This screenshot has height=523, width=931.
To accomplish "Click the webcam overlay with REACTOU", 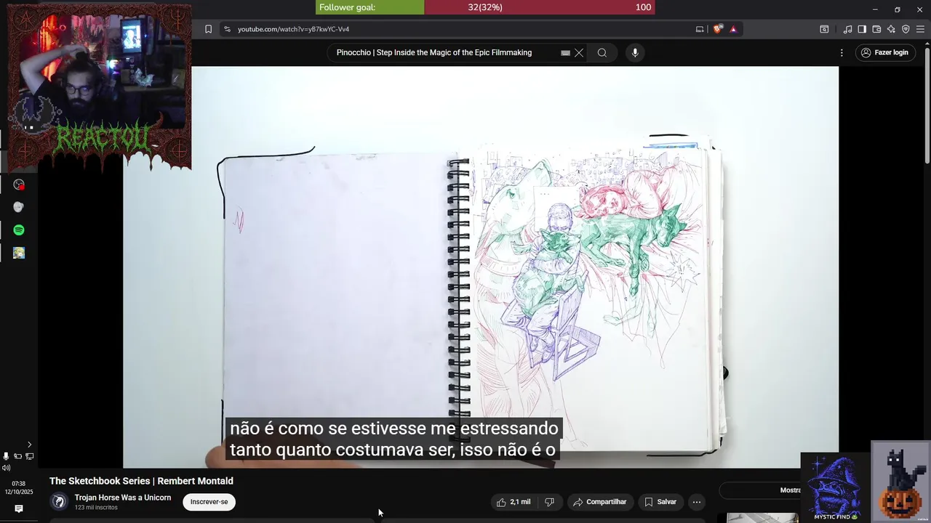I will (x=100, y=86).
